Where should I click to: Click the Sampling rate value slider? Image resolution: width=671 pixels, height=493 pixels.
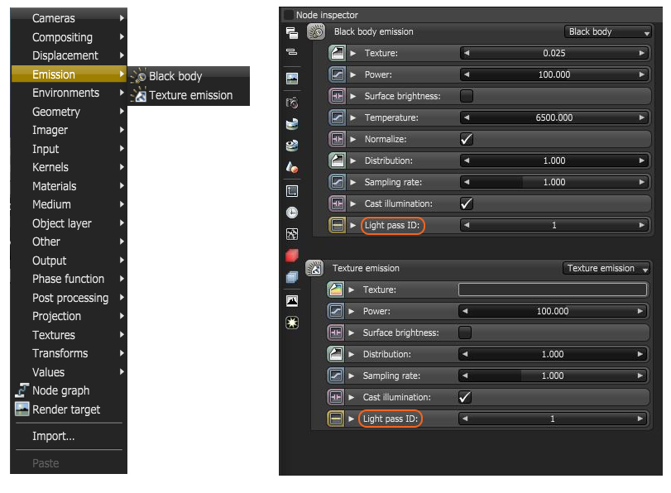(553, 182)
